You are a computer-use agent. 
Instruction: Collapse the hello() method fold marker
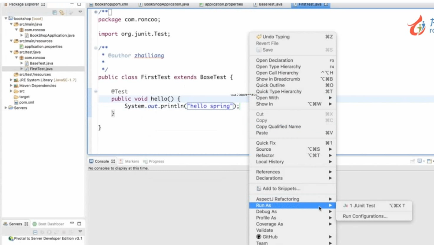(96, 91)
